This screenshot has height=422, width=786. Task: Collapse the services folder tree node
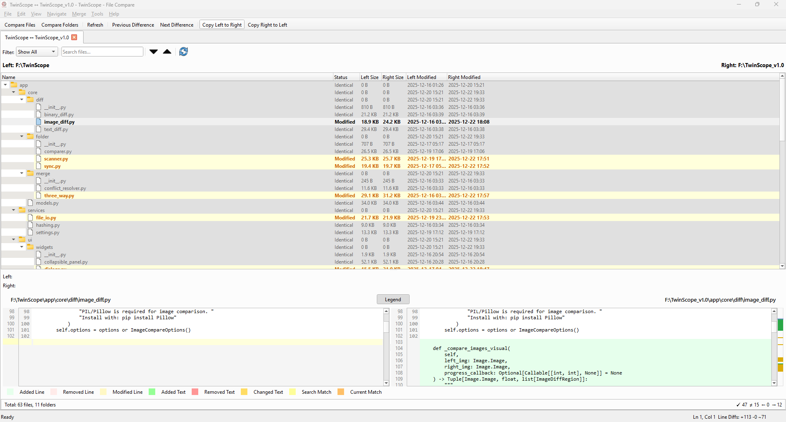point(14,210)
